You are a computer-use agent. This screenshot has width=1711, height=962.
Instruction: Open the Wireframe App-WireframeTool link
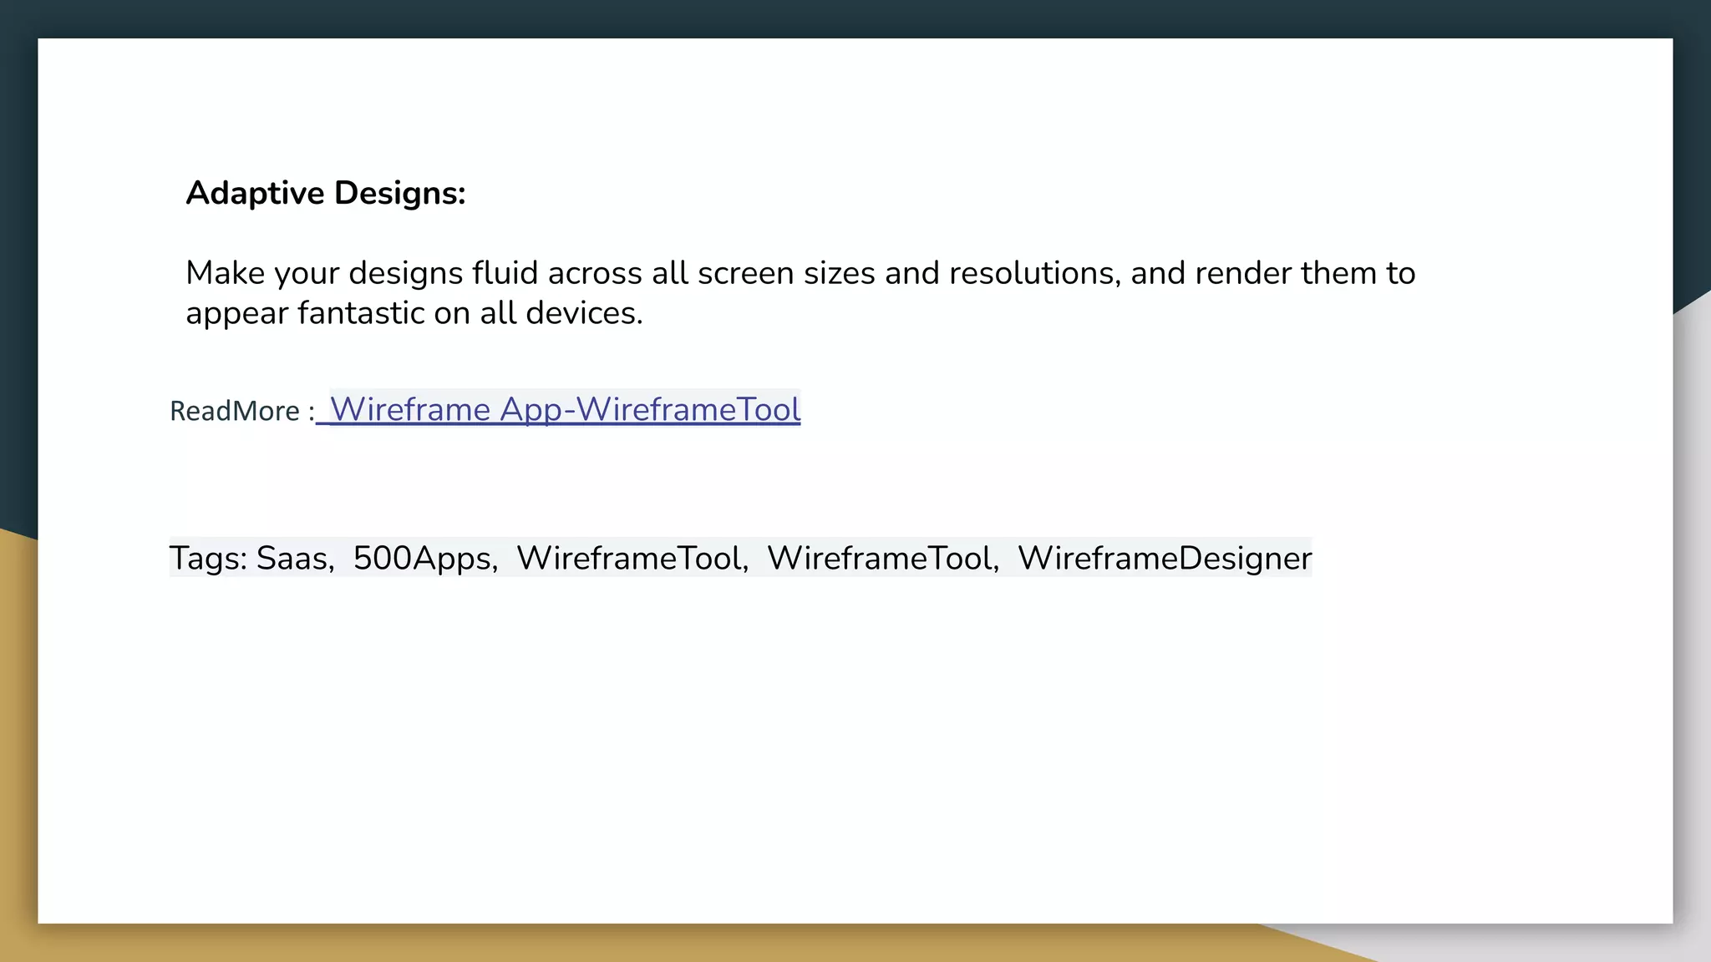pyautogui.click(x=566, y=409)
